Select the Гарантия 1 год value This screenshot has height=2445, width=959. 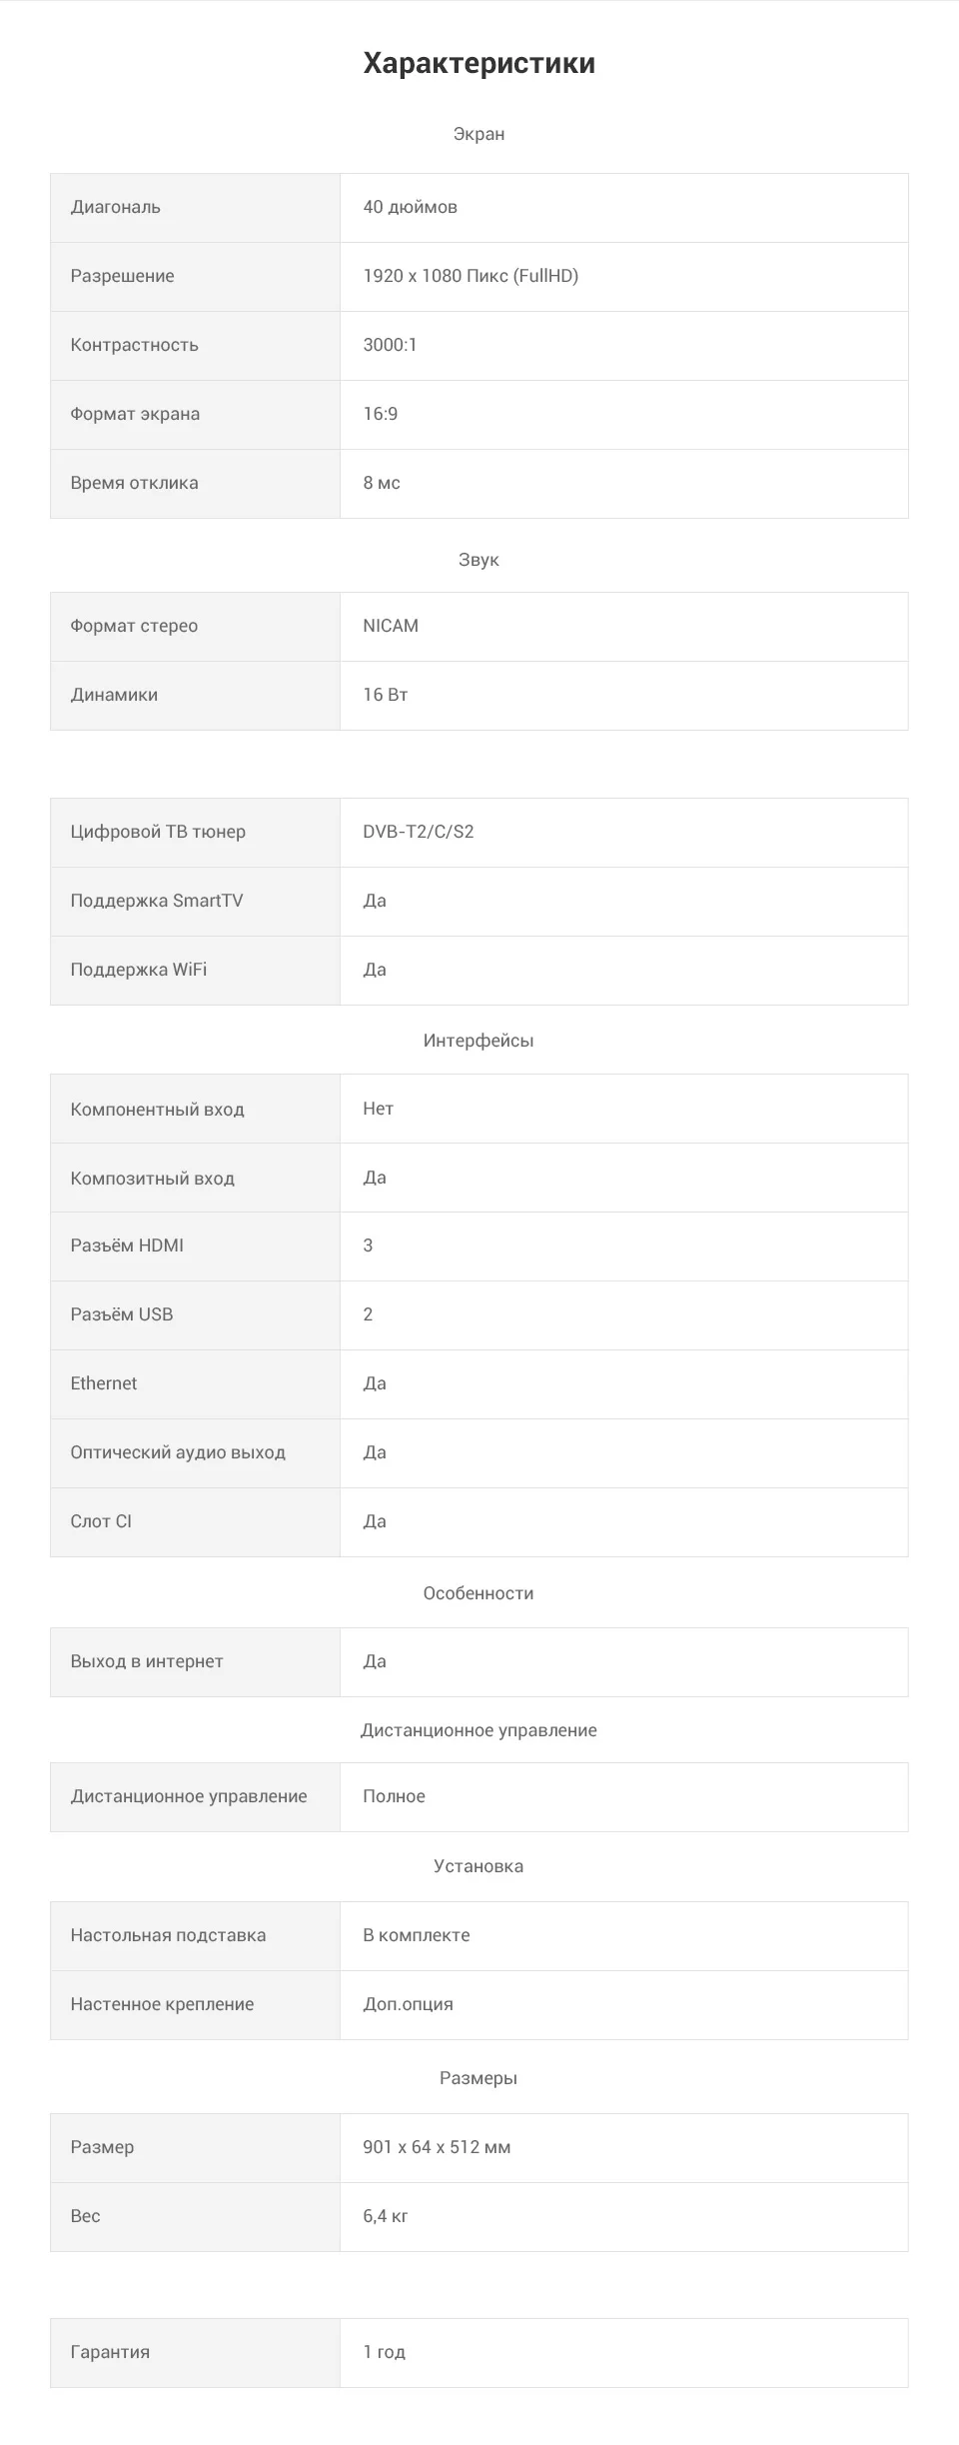click(x=385, y=2352)
